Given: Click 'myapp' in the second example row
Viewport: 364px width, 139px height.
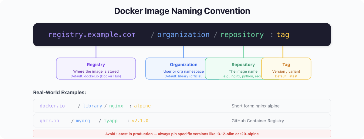Looking at the screenshot, I should tap(110, 121).
